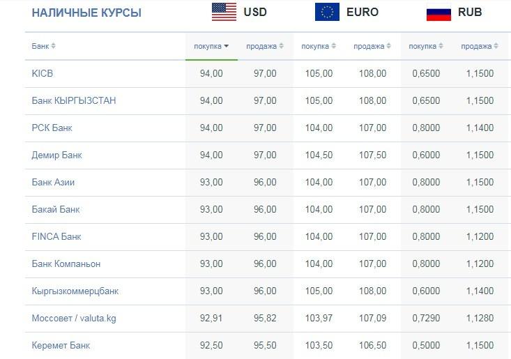
Task: Open Демир Банк link
Action: [x=56, y=155]
